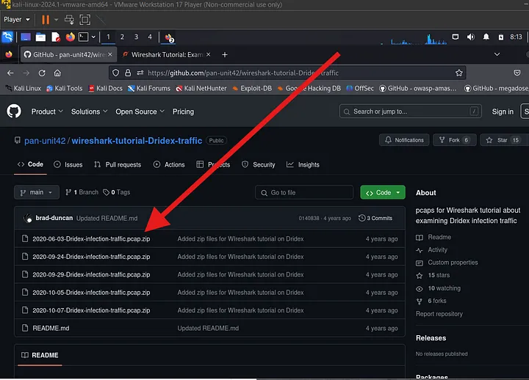The image size is (529, 380).
Task: Expand the Product menu
Action: tap(47, 112)
